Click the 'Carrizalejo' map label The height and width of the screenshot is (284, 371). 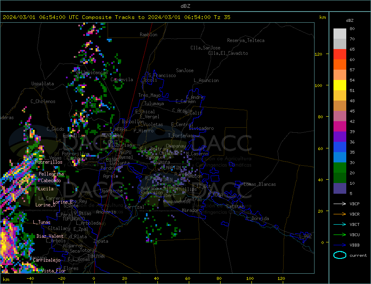pyautogui.click(x=47, y=261)
